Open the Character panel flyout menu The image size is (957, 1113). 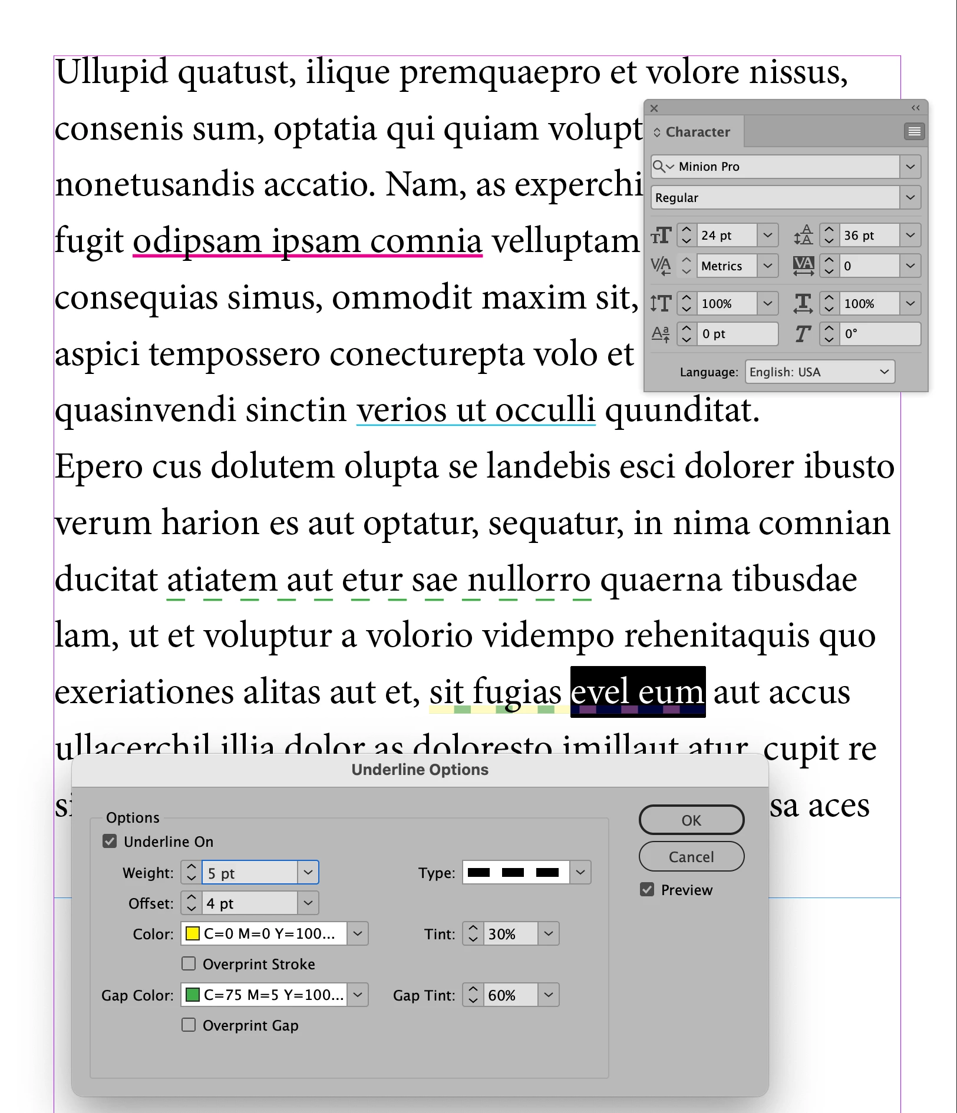point(914,131)
